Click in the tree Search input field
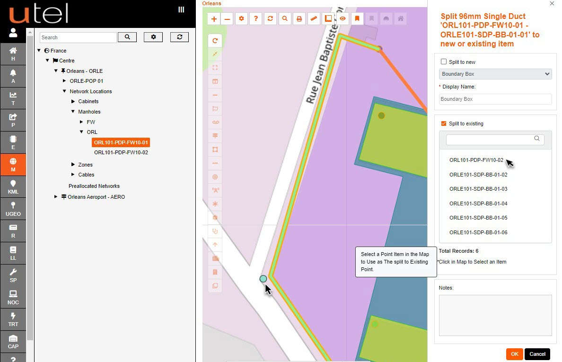The image size is (562, 362). point(78,37)
